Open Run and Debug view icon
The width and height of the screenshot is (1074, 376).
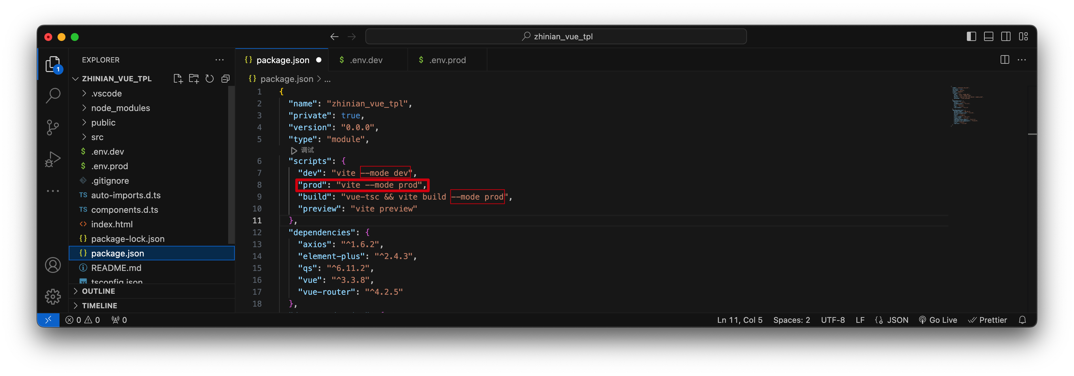point(53,159)
